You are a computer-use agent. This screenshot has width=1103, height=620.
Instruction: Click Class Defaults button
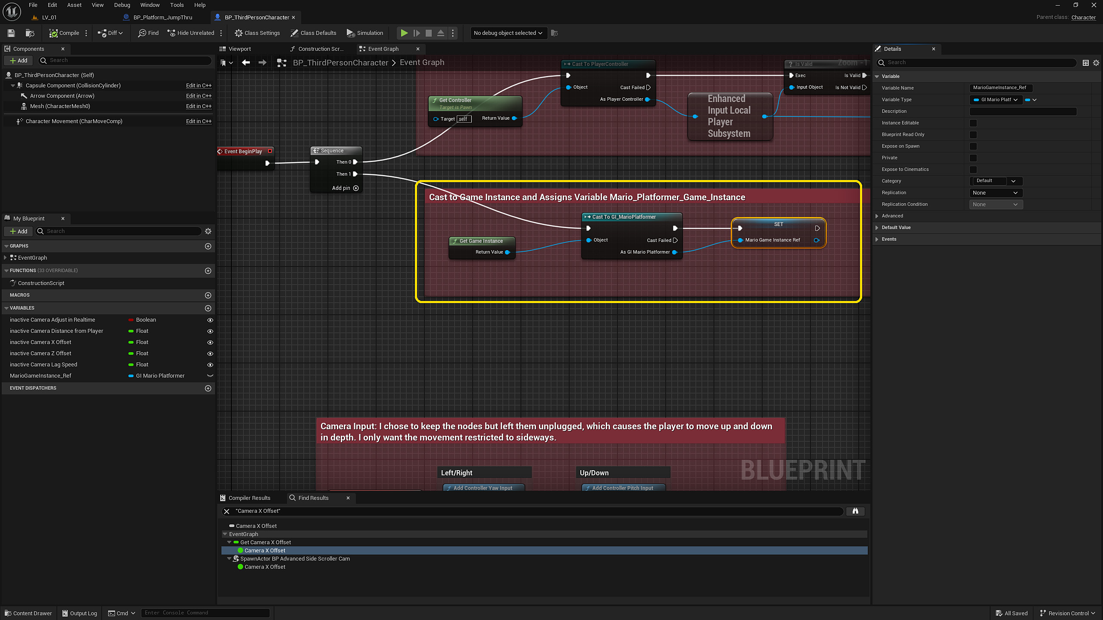tap(314, 33)
